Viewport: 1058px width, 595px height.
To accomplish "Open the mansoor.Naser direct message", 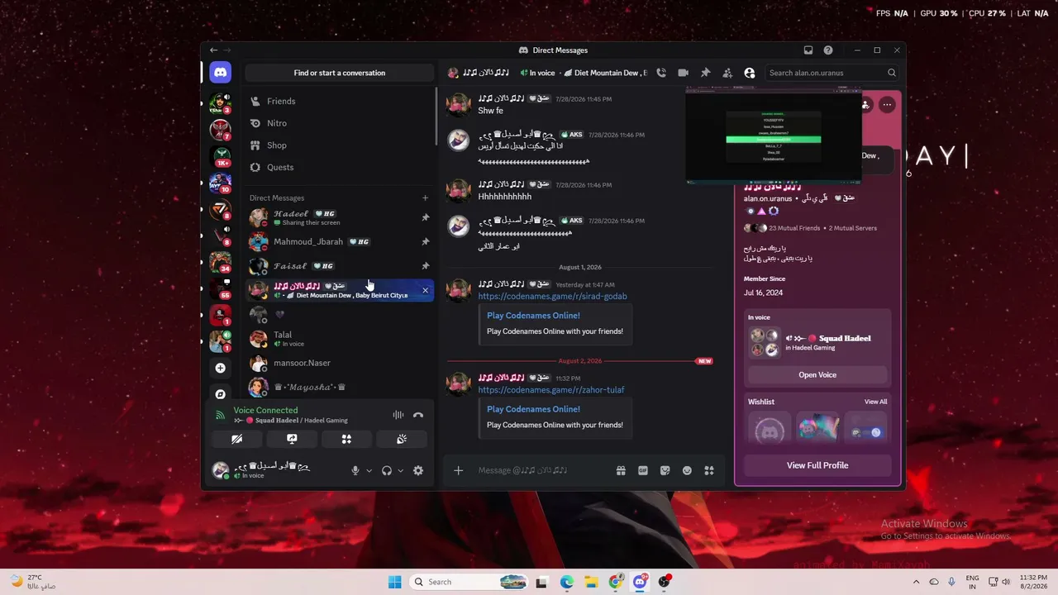I will click(x=340, y=363).
